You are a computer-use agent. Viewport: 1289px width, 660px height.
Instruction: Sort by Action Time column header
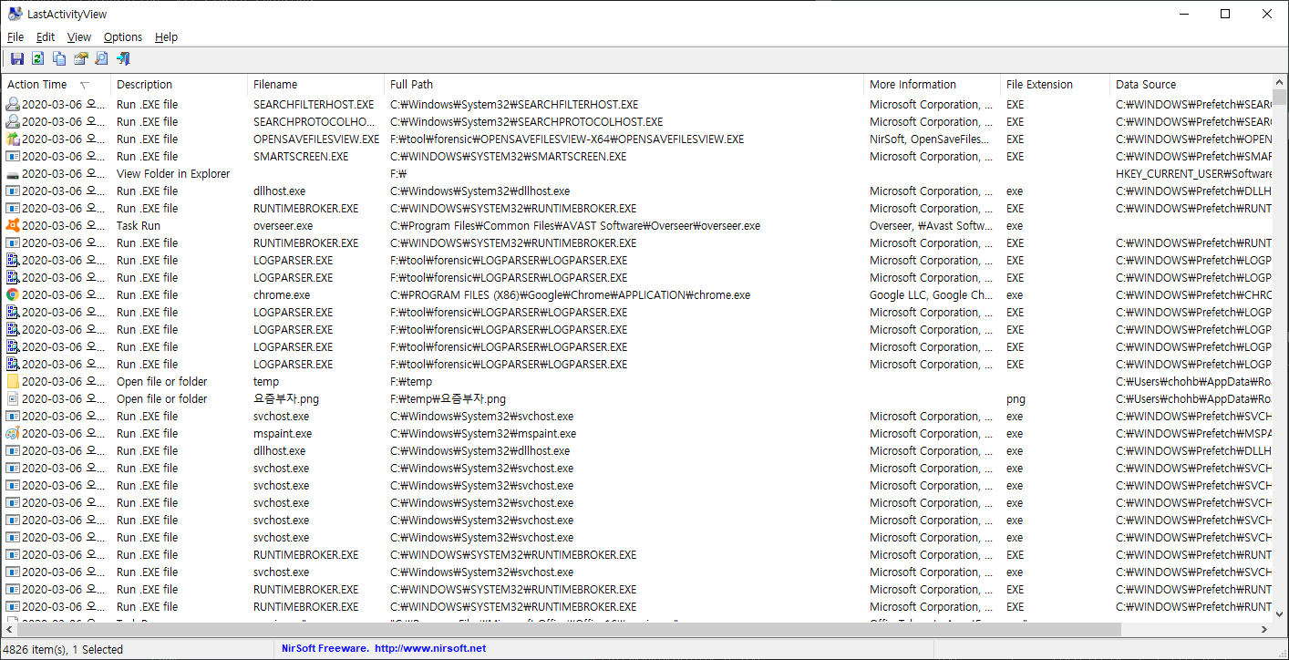[56, 85]
